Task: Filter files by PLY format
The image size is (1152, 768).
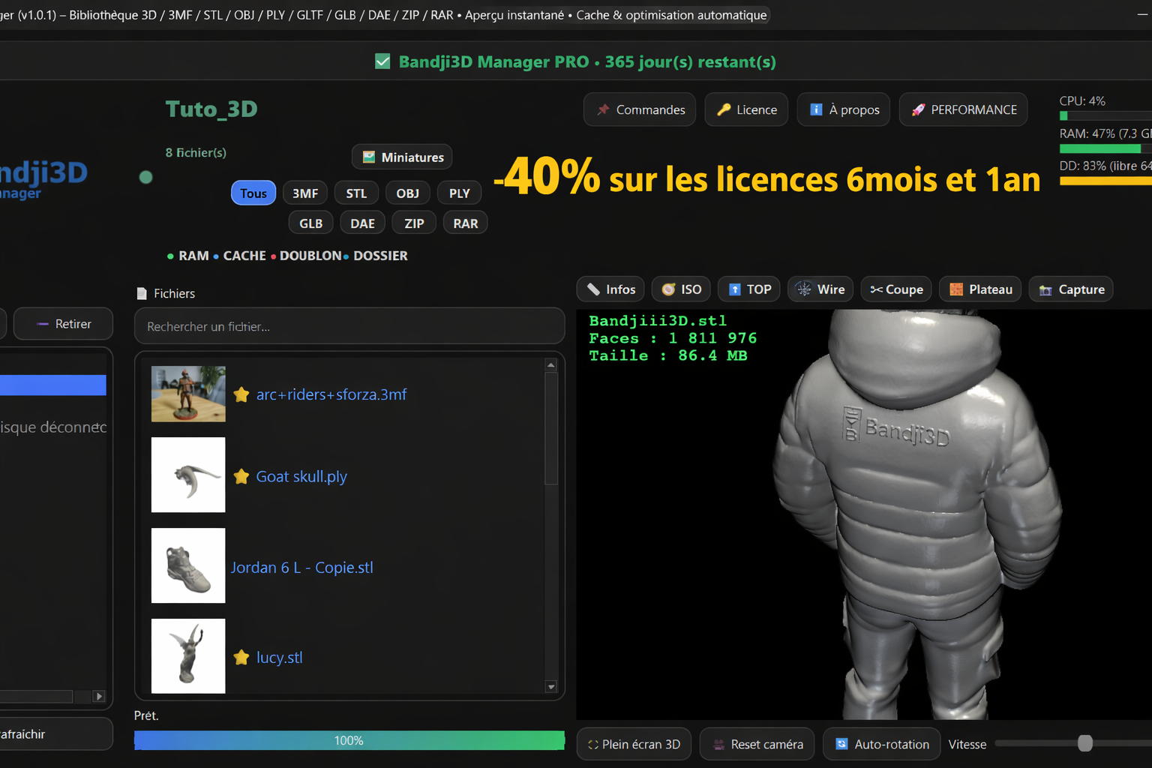Action: tap(460, 193)
